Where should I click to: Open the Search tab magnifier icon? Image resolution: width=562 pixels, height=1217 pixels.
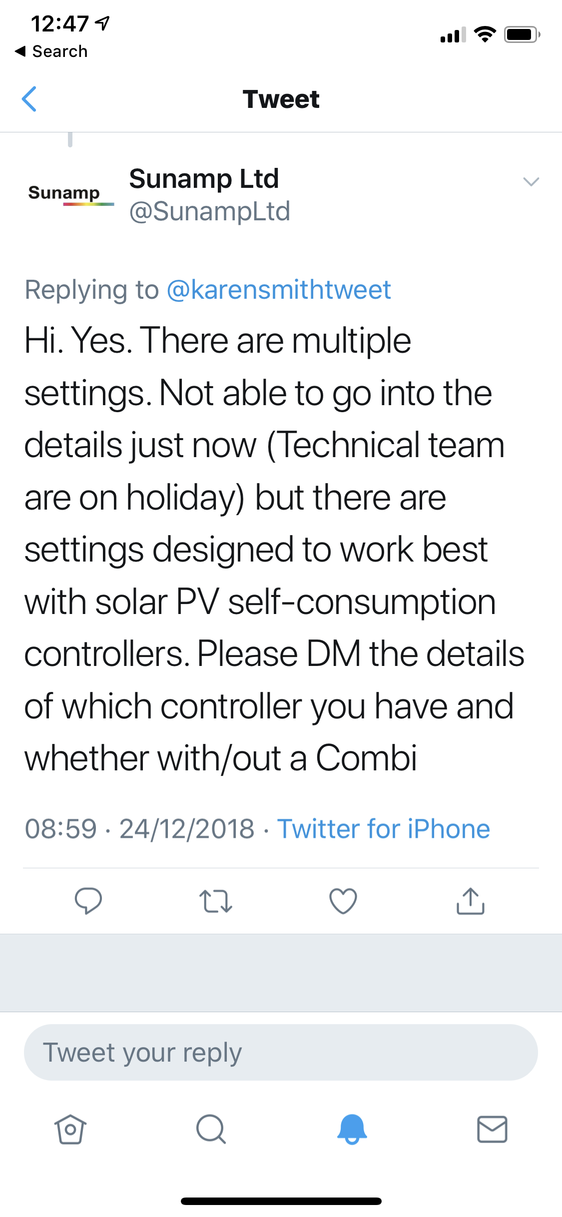pyautogui.click(x=211, y=1129)
